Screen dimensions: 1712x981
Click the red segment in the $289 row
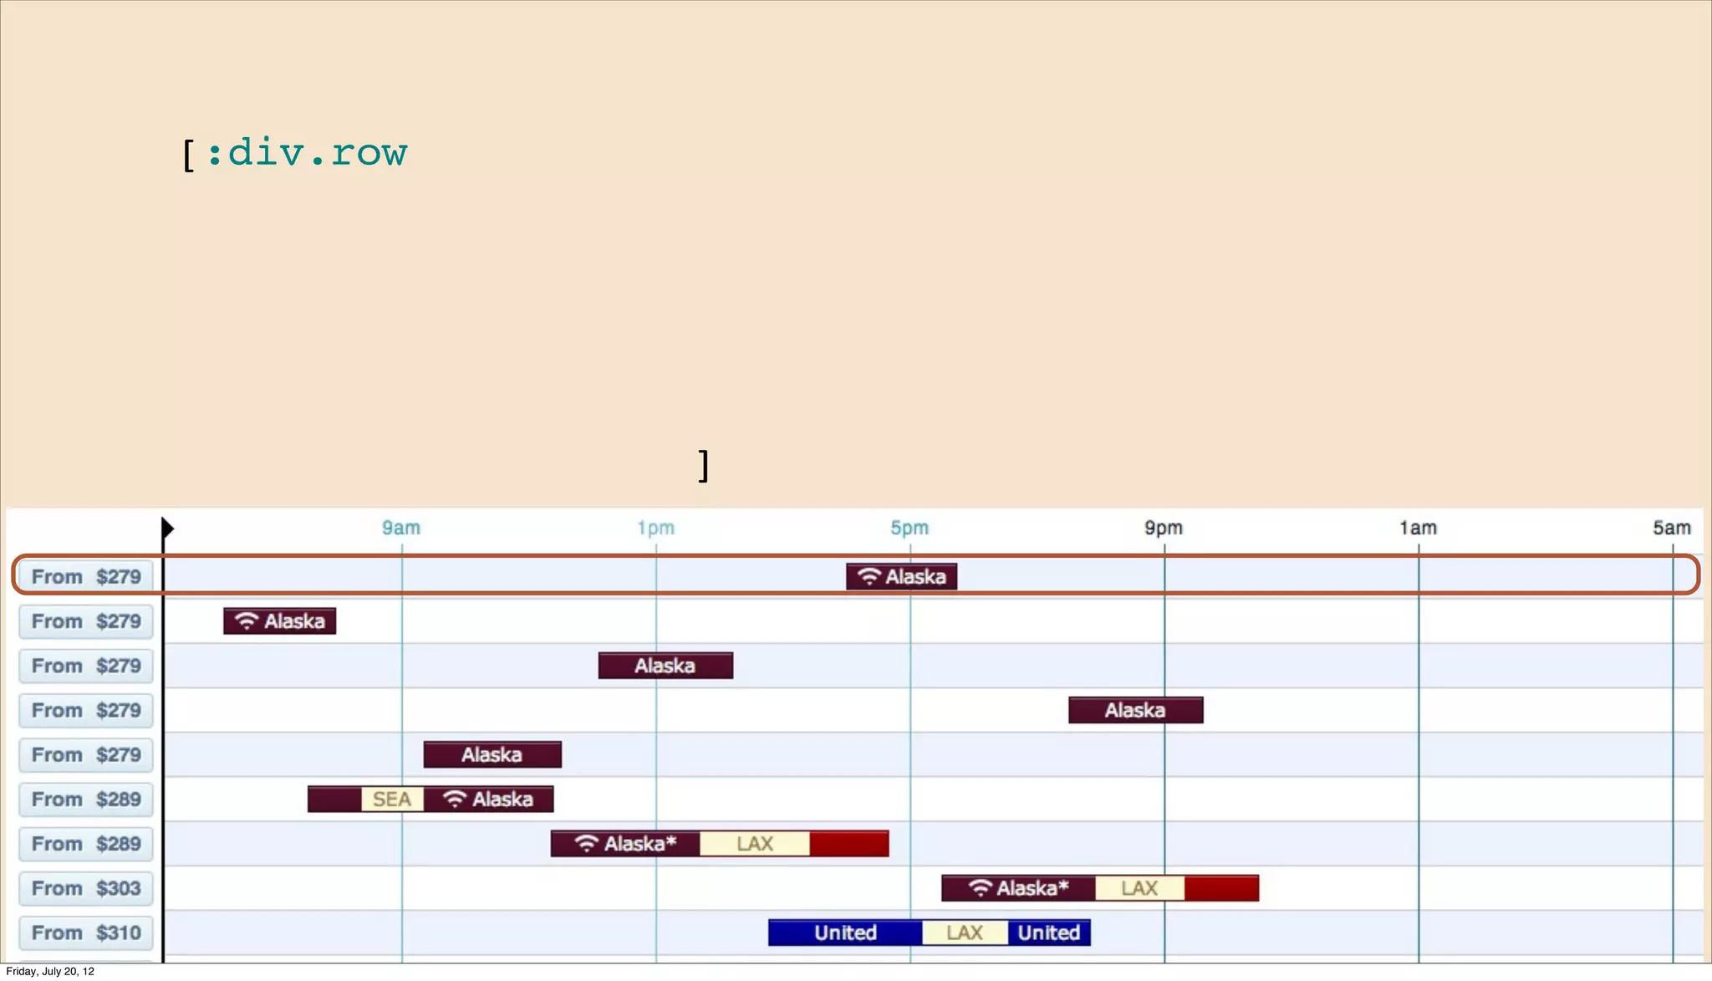coord(849,844)
